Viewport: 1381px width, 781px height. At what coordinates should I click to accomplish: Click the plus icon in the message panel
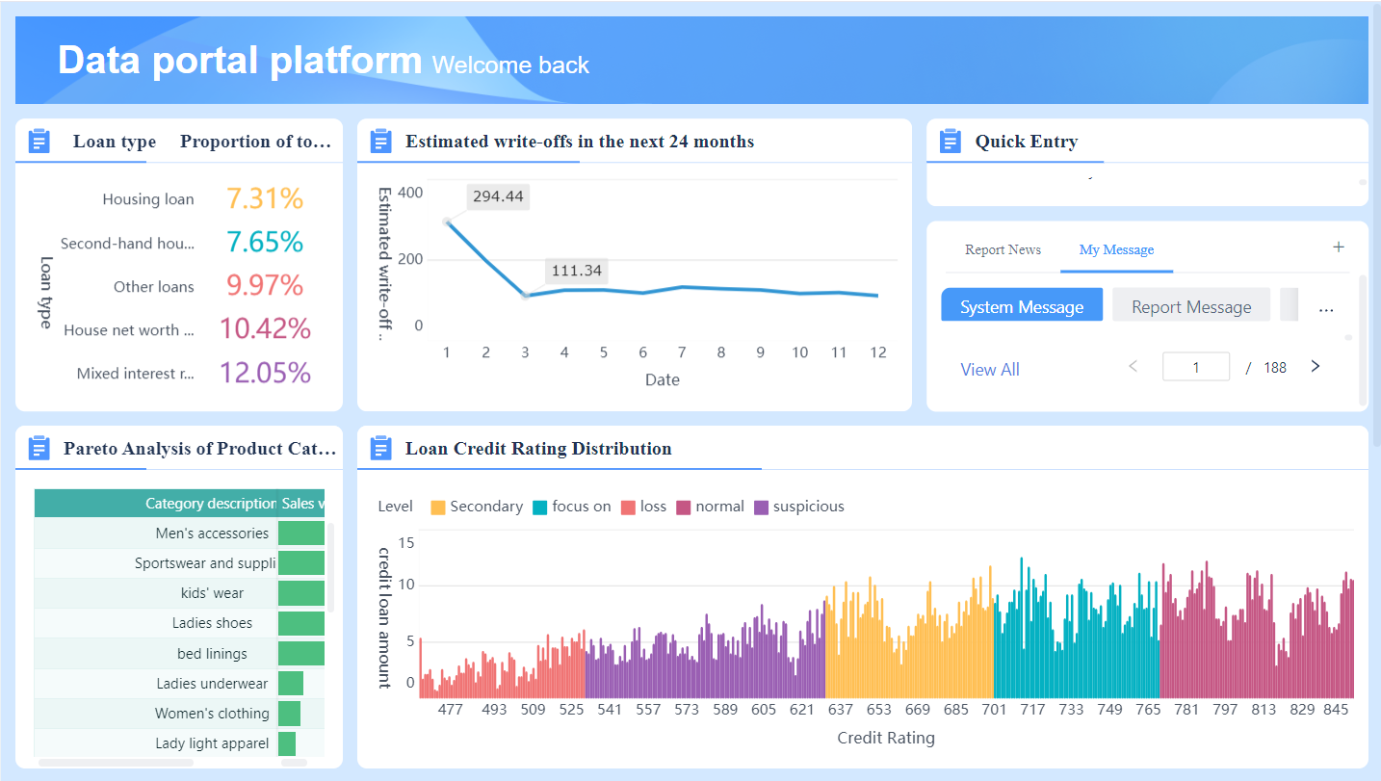pyautogui.click(x=1339, y=247)
